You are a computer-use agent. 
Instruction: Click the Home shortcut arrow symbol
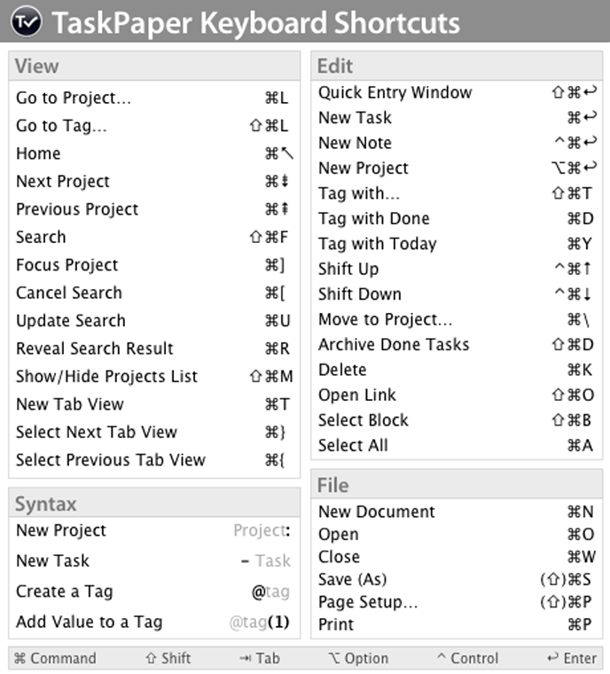point(285,153)
